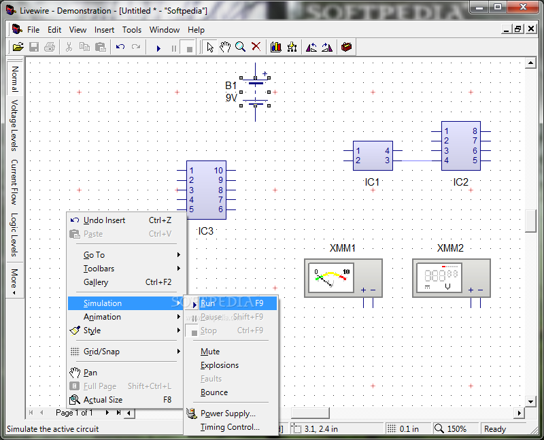Select the B1 9V battery component
544x440 pixels.
[x=255, y=92]
